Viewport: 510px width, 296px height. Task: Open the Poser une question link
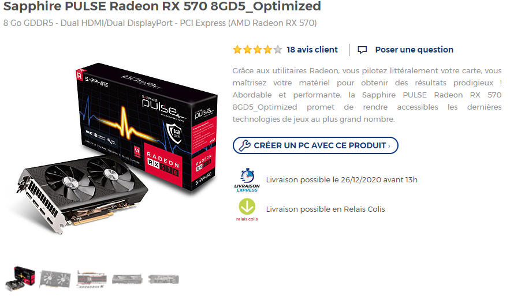coord(414,50)
